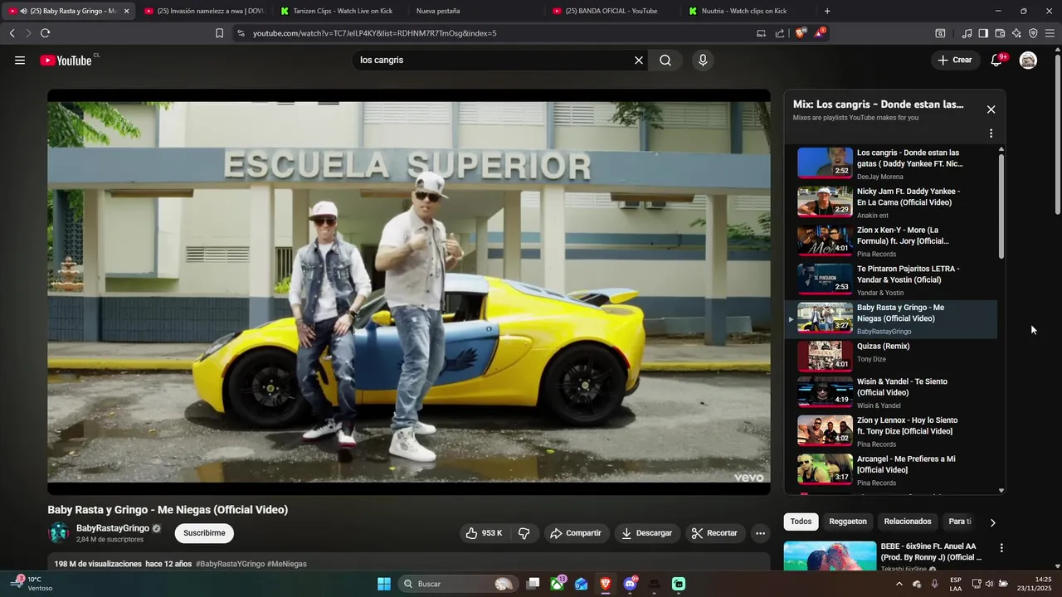This screenshot has width=1062, height=597.
Task: Toggle the Brave sidebar panel
Action: click(x=983, y=33)
